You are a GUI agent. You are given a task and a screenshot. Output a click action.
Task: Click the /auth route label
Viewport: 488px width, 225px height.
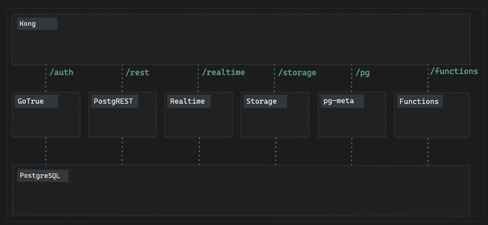point(62,72)
